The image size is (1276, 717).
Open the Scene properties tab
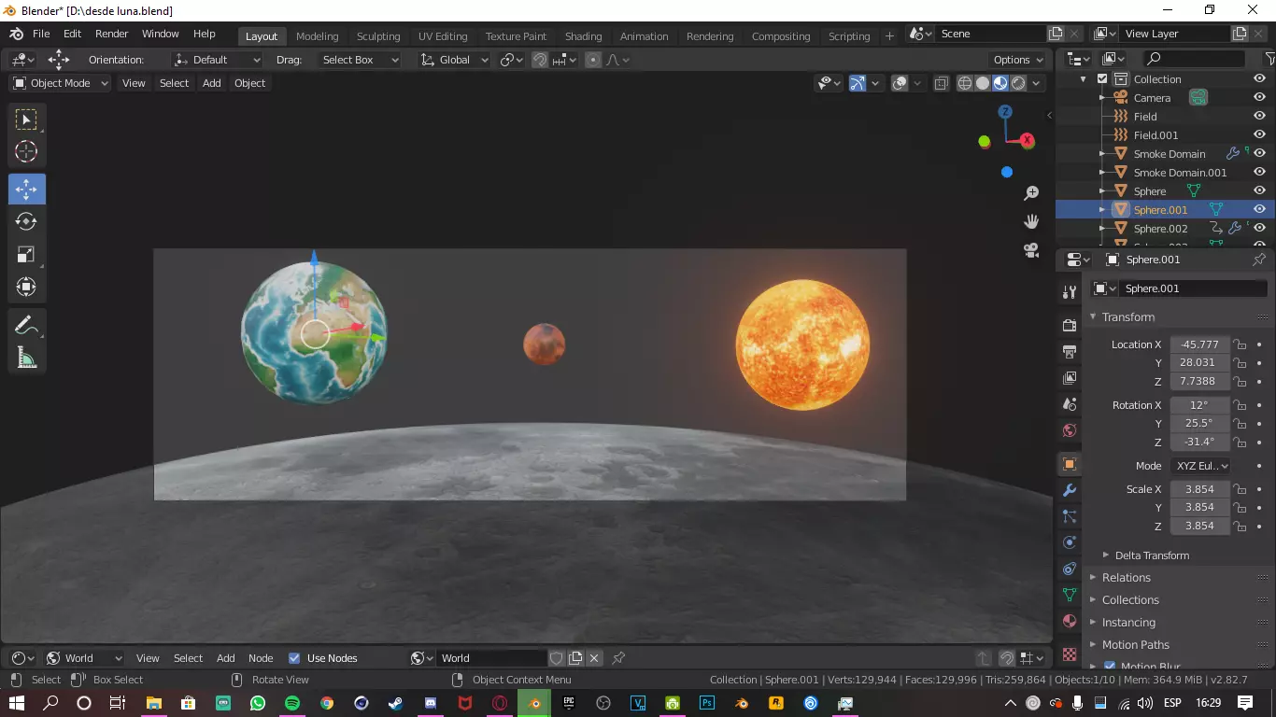pos(1070,404)
